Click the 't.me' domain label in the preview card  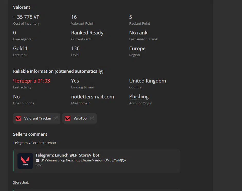coord(39,165)
